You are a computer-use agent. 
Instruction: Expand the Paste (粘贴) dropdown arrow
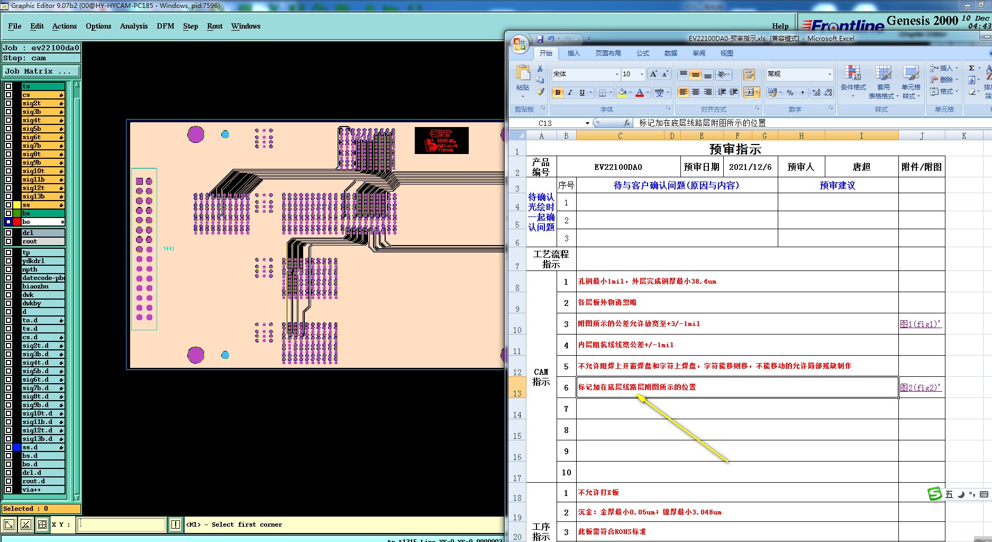523,96
